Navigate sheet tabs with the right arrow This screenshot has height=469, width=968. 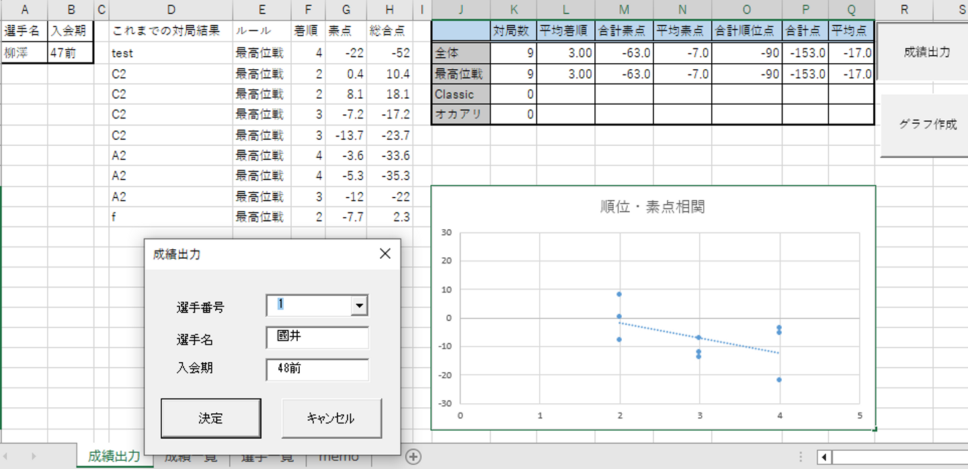(x=34, y=457)
